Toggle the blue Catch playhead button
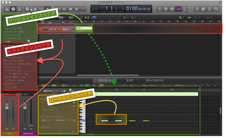 tap(94, 17)
